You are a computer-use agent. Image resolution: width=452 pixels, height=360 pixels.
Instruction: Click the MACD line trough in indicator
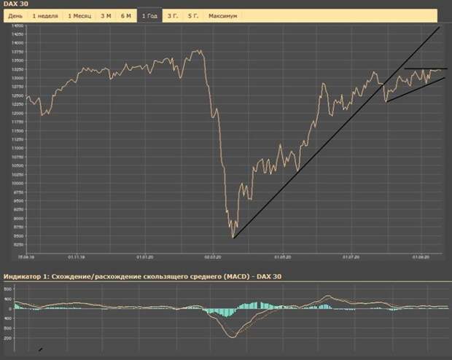[x=233, y=337]
